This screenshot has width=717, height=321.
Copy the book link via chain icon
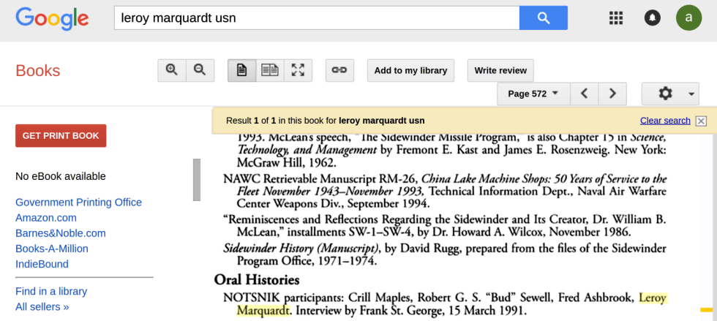tap(339, 70)
